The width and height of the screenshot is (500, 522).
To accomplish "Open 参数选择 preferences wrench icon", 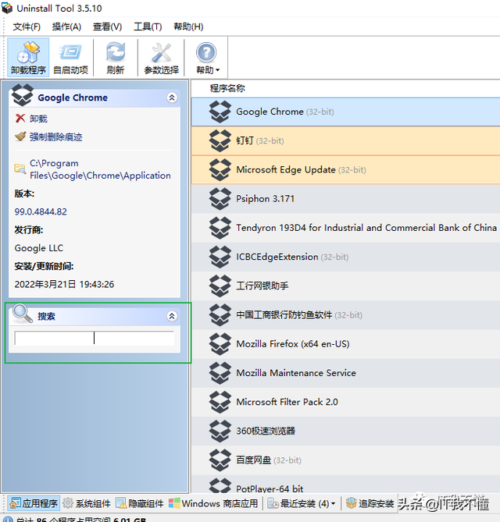I will tap(161, 57).
